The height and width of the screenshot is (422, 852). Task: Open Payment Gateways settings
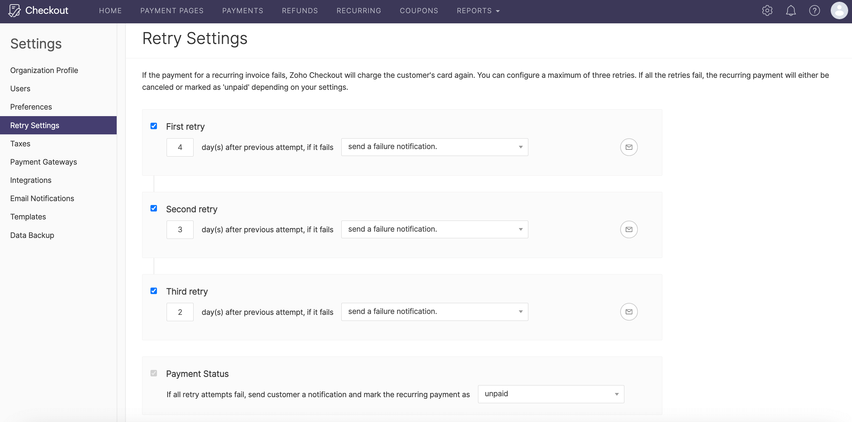(43, 162)
